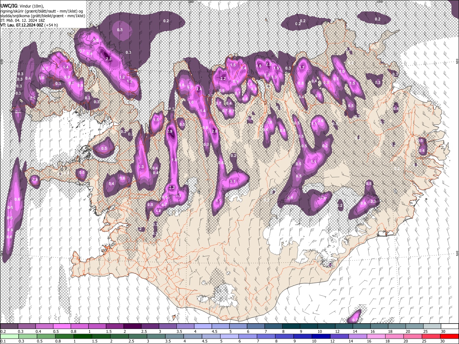Image resolution: width=459 pixels, height=344 pixels.
Task: Select bright pink 0.5 swatch on upper scale
Action: click(62, 326)
